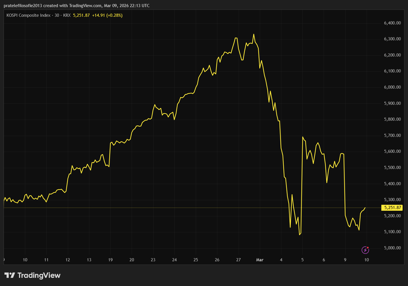Click 5,000.00 on the price scale
The height and width of the screenshot is (286, 408).
(x=392, y=248)
